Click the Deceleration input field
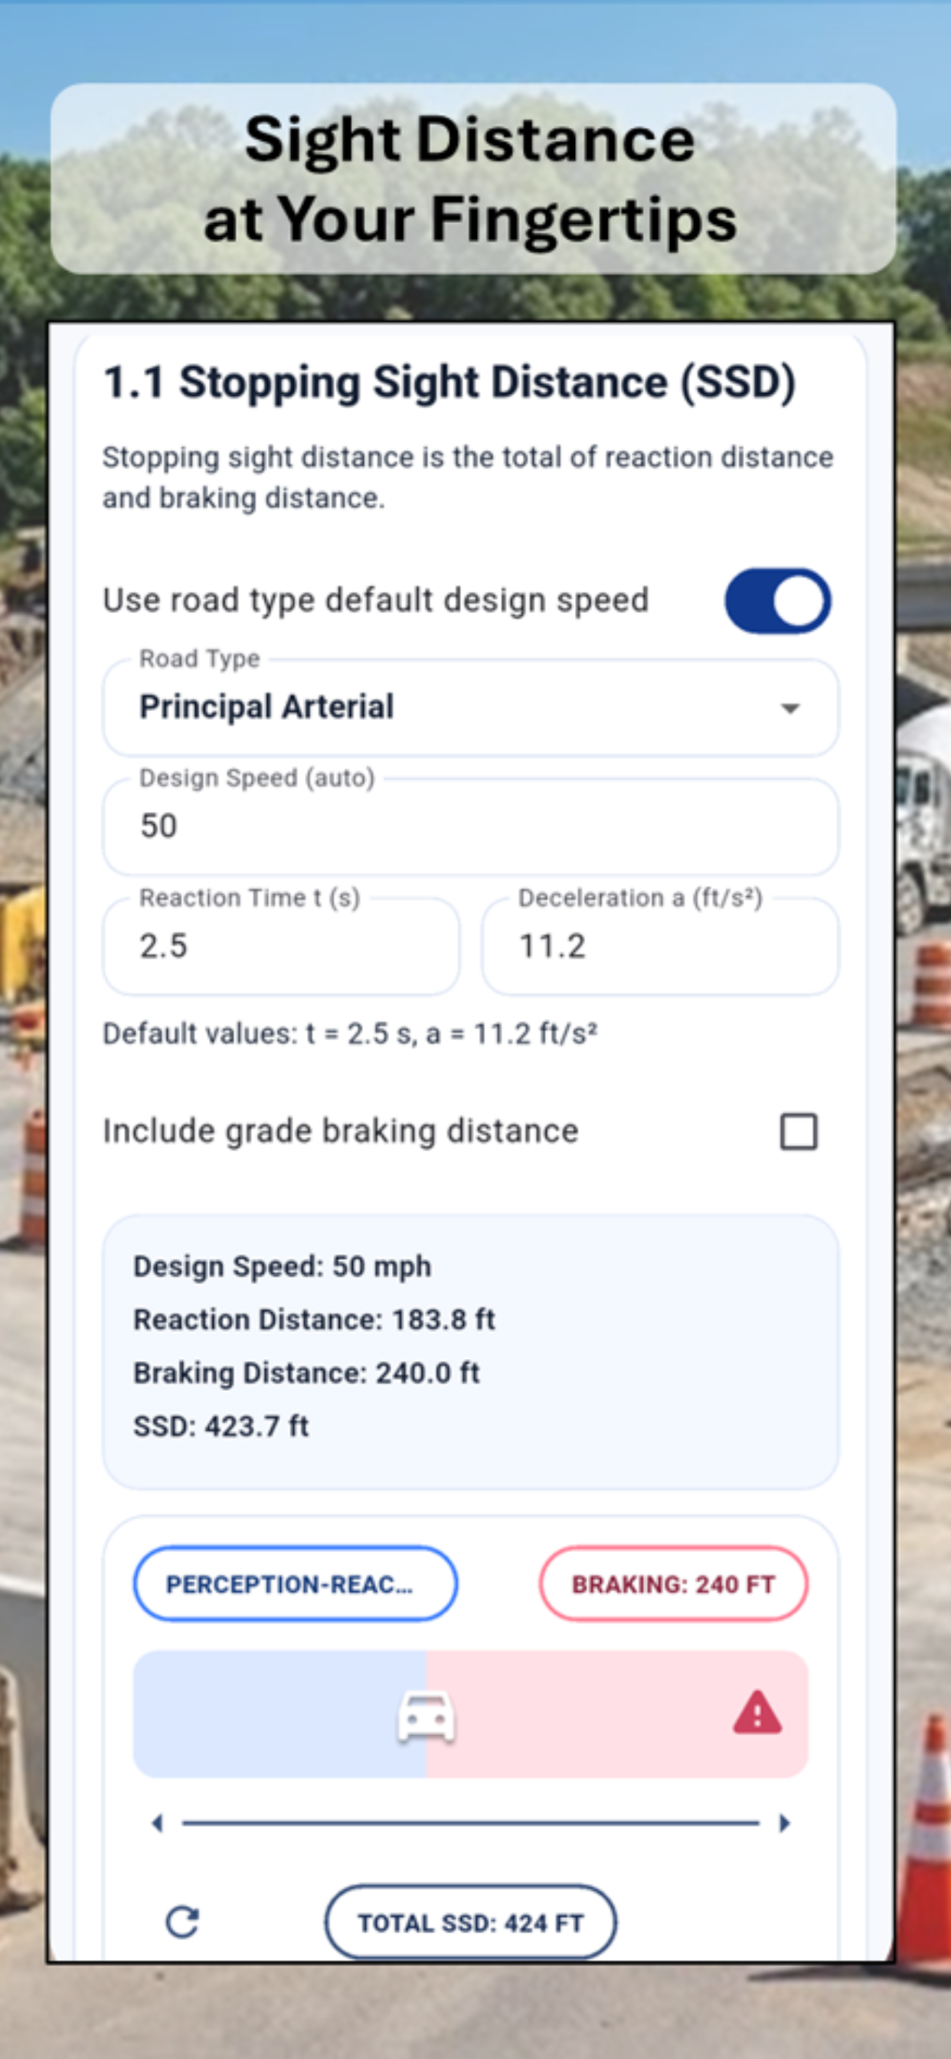The width and height of the screenshot is (951, 2059). pyautogui.click(x=660, y=945)
